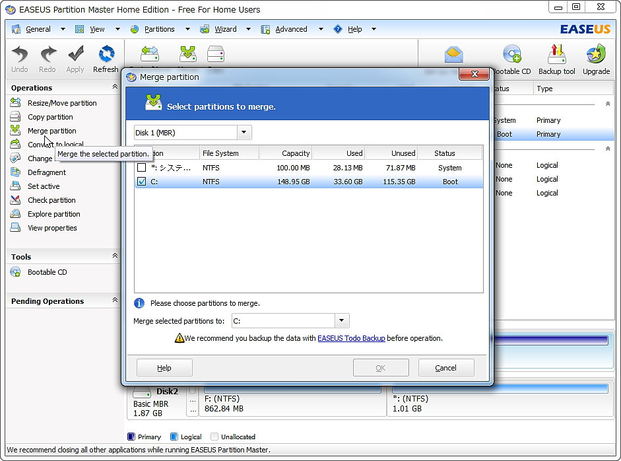This screenshot has width=621, height=461.
Task: Open the Merge selected partitions to dropdown
Action: 341,321
